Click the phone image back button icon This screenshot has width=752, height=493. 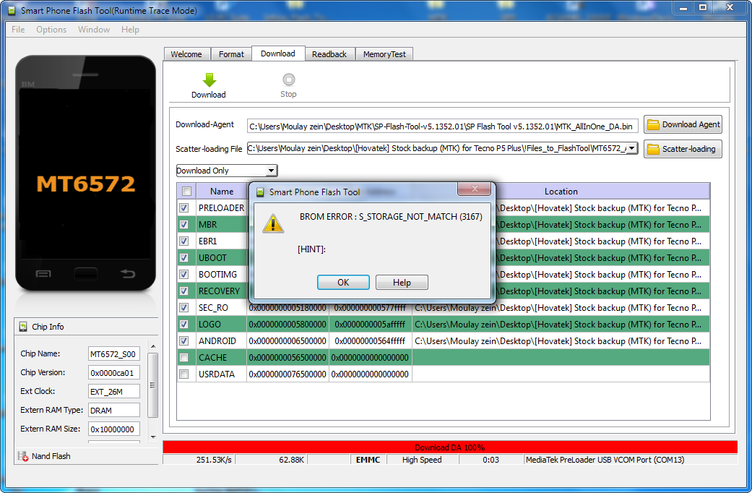pos(128,274)
